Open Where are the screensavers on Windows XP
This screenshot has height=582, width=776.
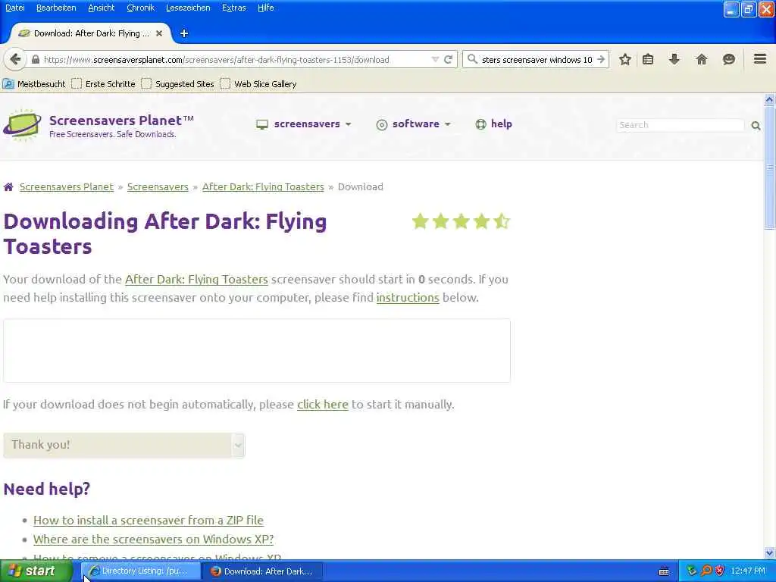[153, 540]
